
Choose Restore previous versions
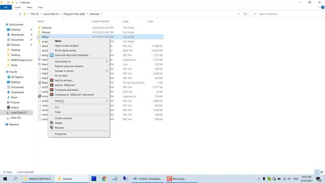coord(69,66)
